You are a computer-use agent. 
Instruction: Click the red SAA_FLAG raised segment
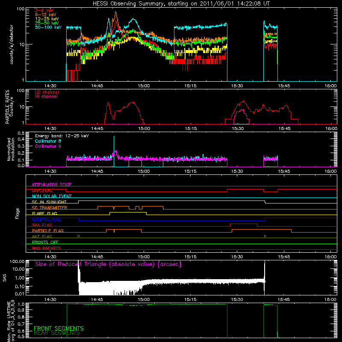pos(244,224)
